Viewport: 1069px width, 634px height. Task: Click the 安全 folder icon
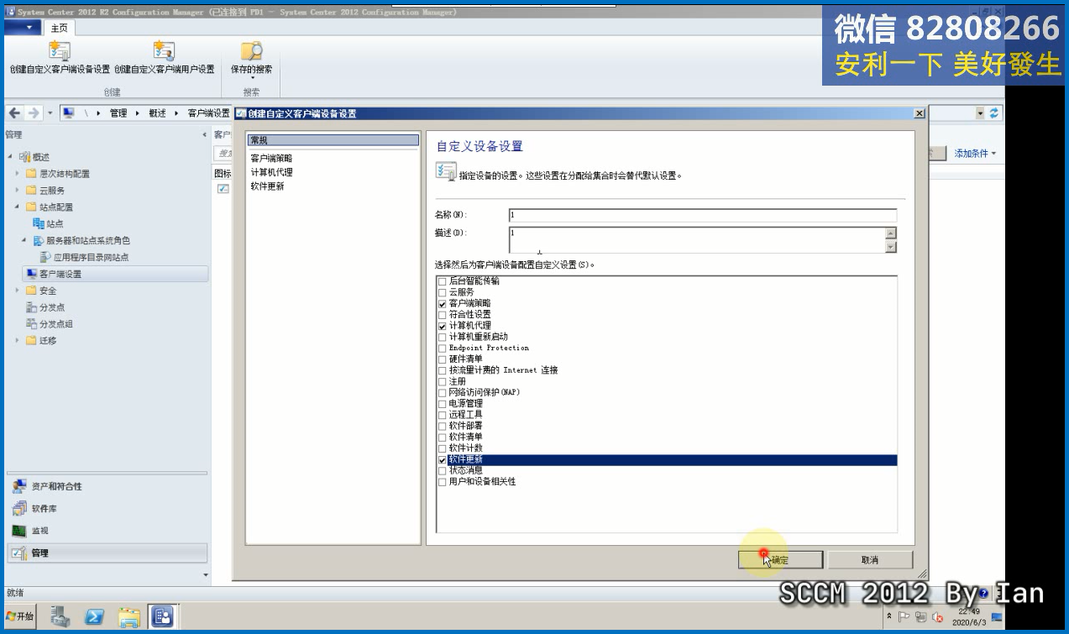pos(32,291)
